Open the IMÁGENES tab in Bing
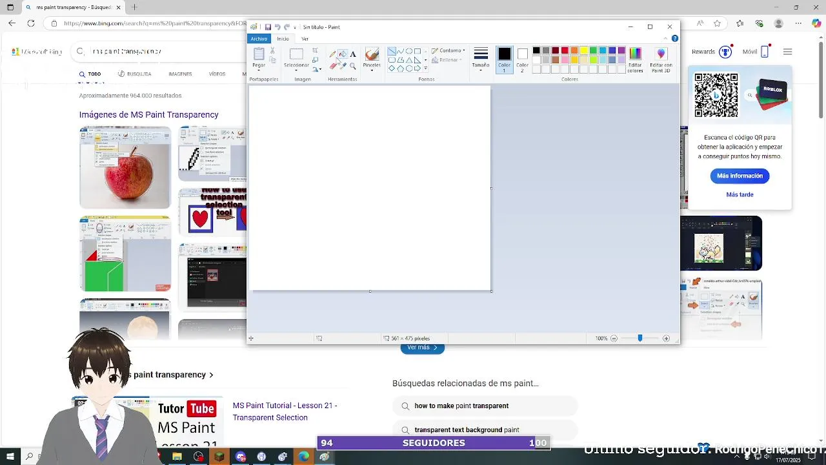The image size is (826, 465). (x=180, y=74)
